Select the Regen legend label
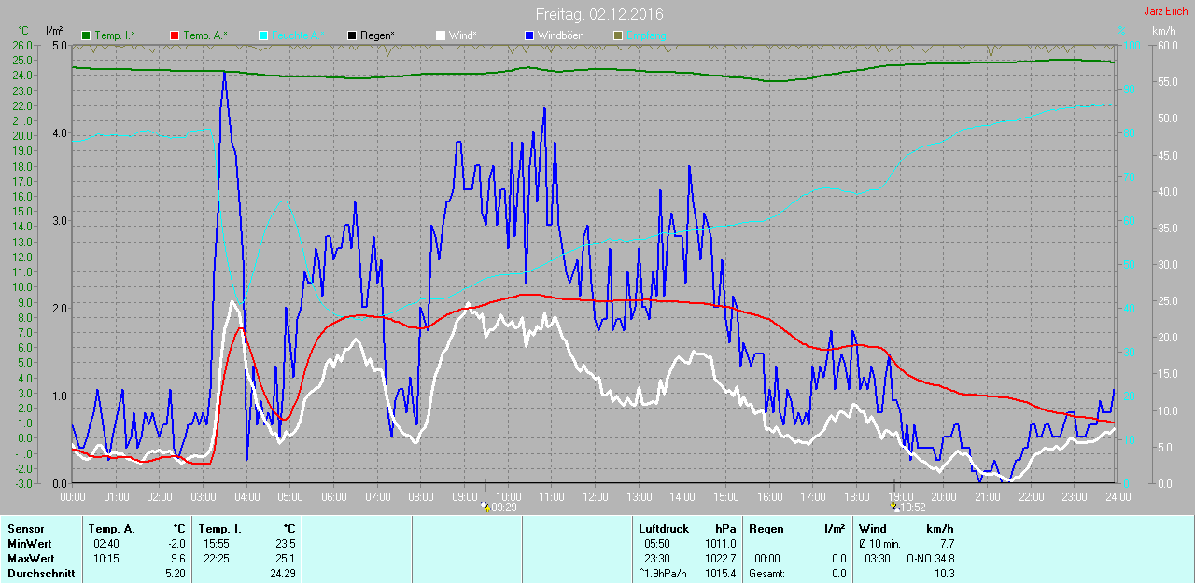The width and height of the screenshot is (1195, 583). click(x=377, y=35)
